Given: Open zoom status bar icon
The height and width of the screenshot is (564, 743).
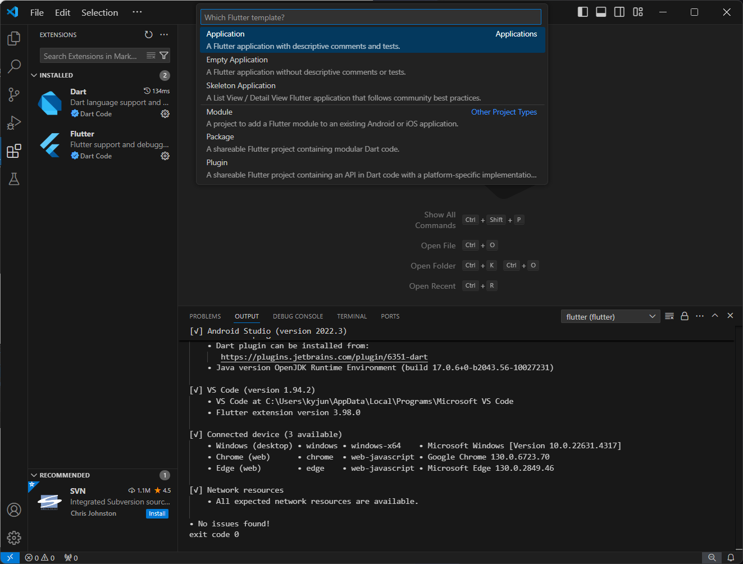Looking at the screenshot, I should point(712,558).
